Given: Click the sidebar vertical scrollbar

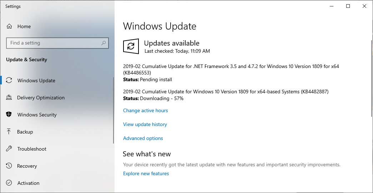Looking at the screenshot, I should 114,110.
